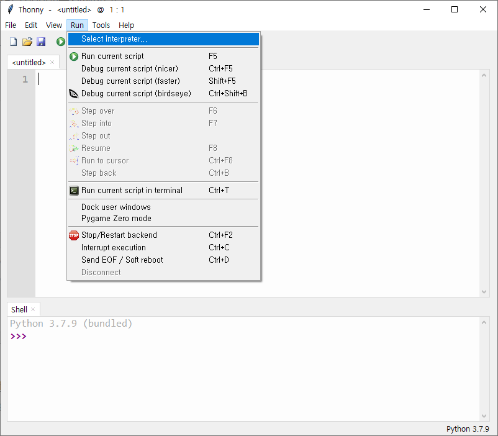
Task: Toggle Dock user windows option
Action: coord(163,207)
